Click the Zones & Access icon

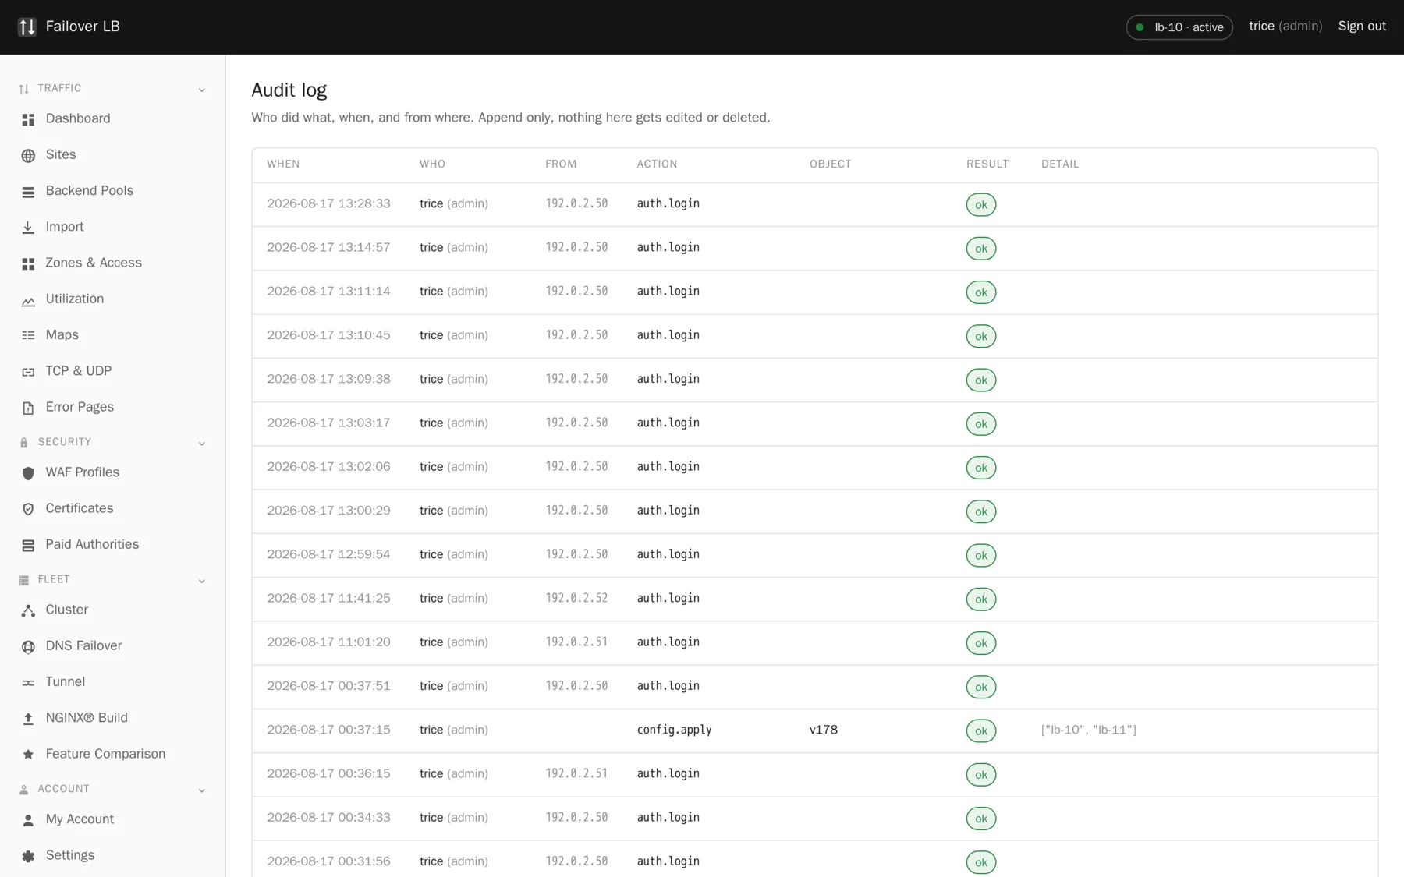coord(28,263)
